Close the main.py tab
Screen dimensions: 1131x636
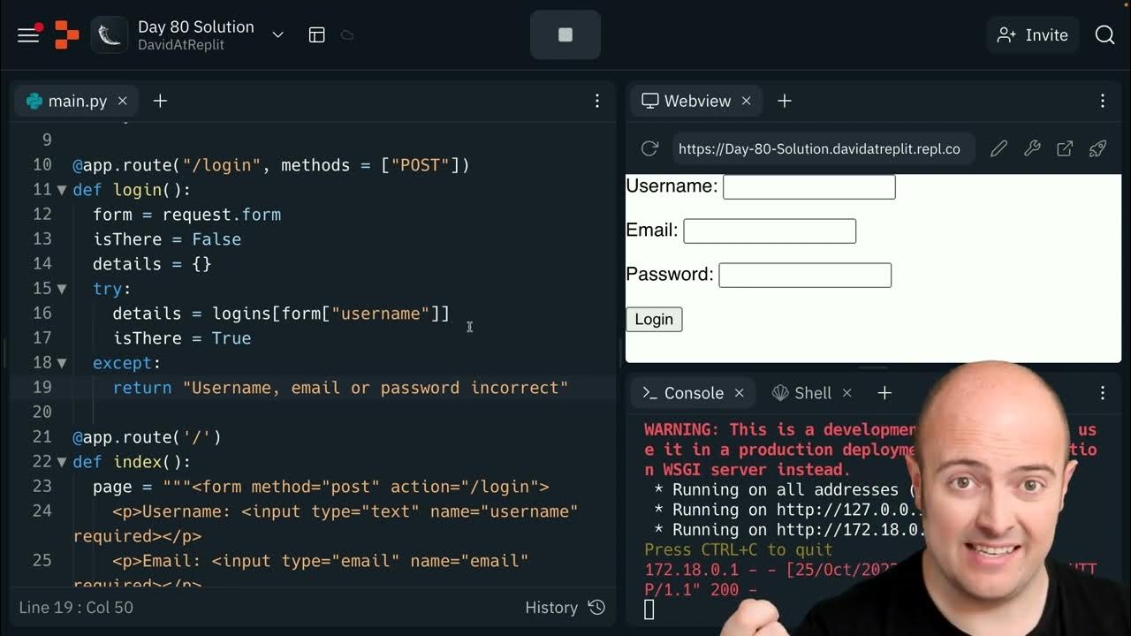click(123, 101)
